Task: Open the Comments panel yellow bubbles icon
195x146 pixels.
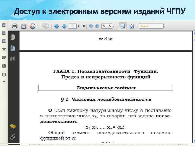Action: (13, 126)
